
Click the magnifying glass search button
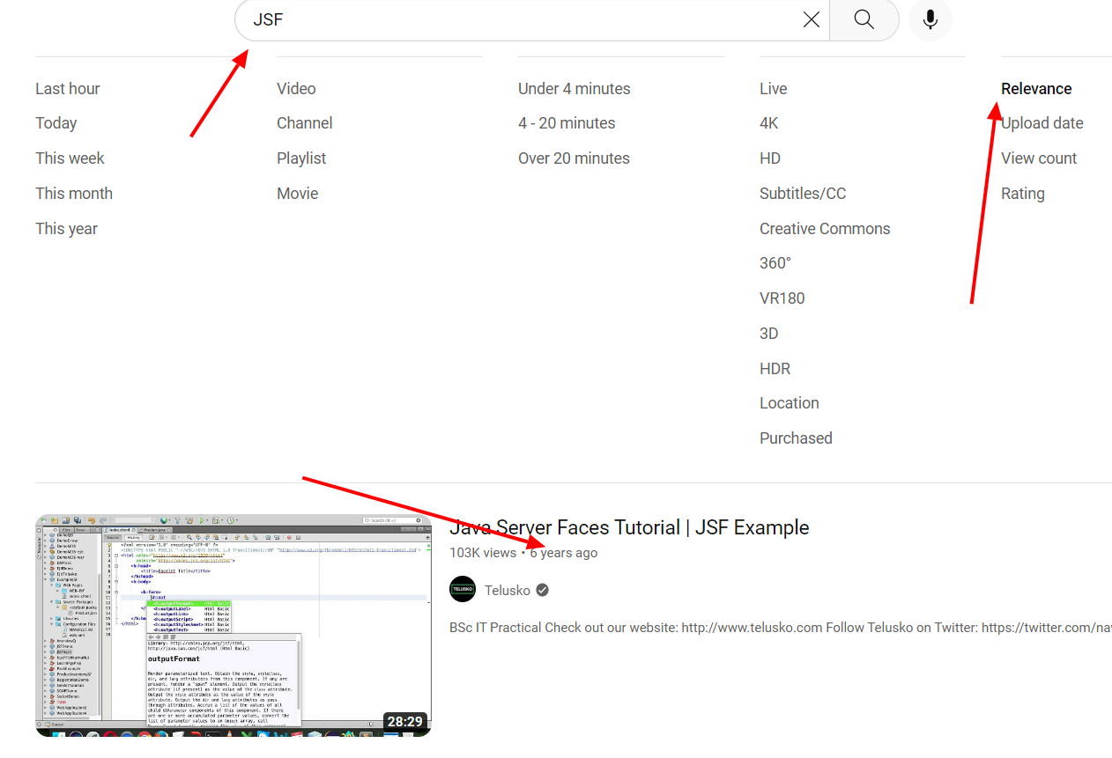(x=864, y=19)
